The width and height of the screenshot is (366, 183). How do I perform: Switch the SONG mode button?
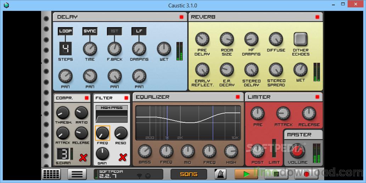[x=189, y=174]
